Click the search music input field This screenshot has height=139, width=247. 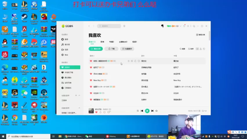(x=109, y=26)
